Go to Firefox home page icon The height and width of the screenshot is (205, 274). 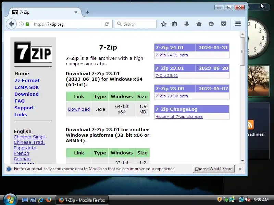pos(199,24)
